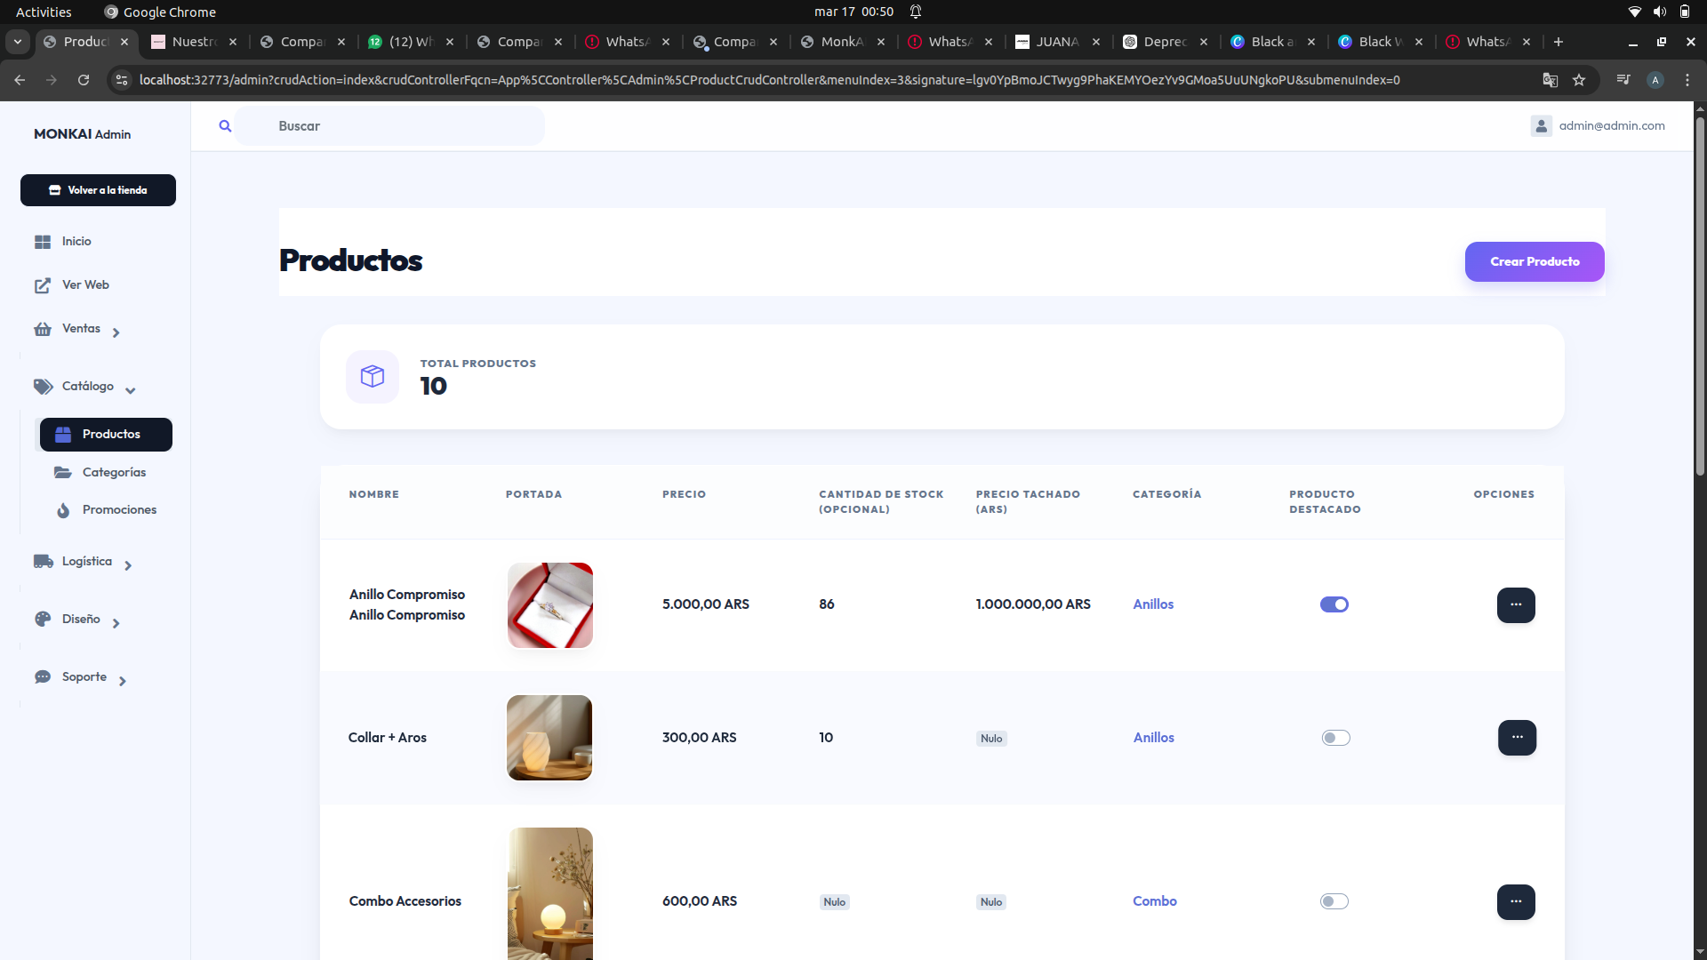Disable featured toggle for Anillo Compromiso
The height and width of the screenshot is (960, 1707).
tap(1334, 604)
